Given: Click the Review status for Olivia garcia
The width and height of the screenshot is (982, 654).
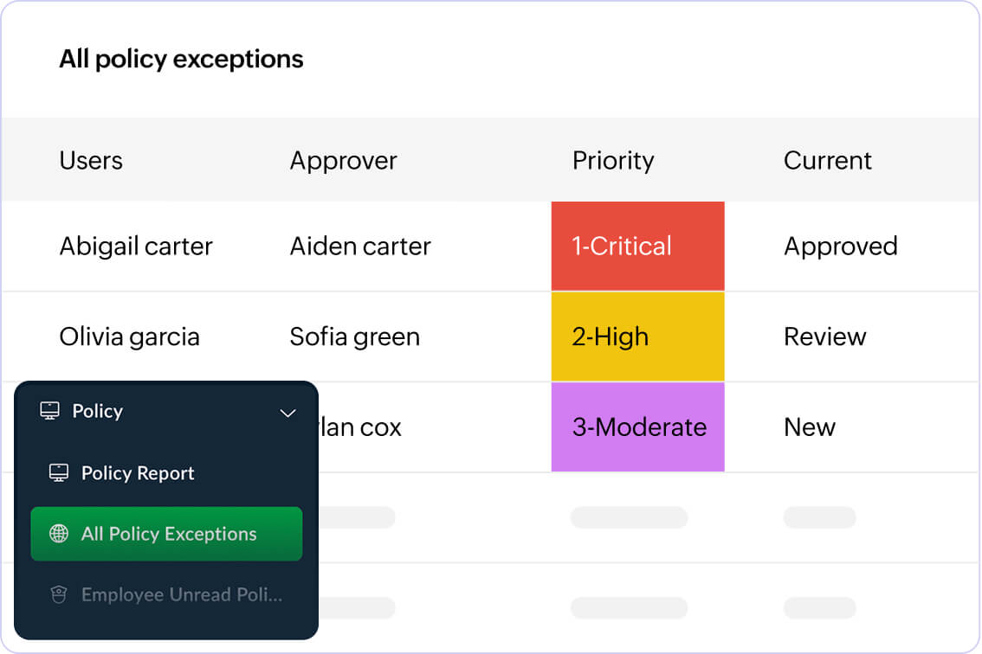Looking at the screenshot, I should (824, 337).
